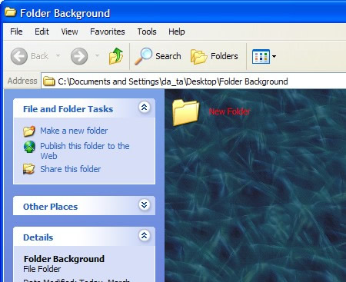Collapse the File and Folder Tasks panel
The width and height of the screenshot is (346, 282).
pos(145,107)
